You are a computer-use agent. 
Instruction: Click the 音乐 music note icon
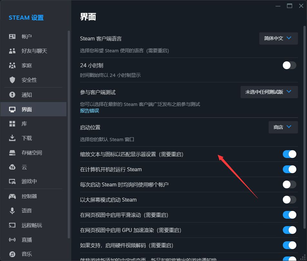(12, 254)
